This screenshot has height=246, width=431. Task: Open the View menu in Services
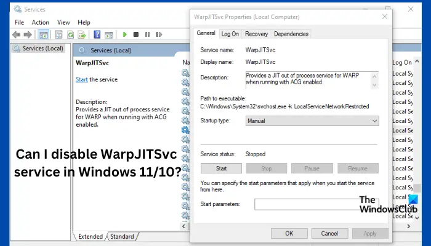(63, 23)
